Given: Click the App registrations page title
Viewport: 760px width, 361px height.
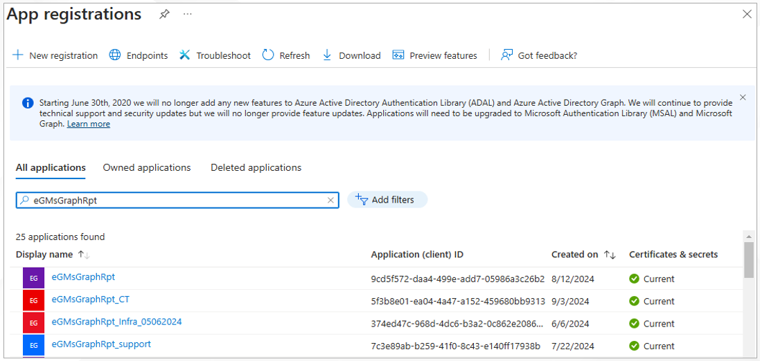Looking at the screenshot, I should tap(73, 15).
